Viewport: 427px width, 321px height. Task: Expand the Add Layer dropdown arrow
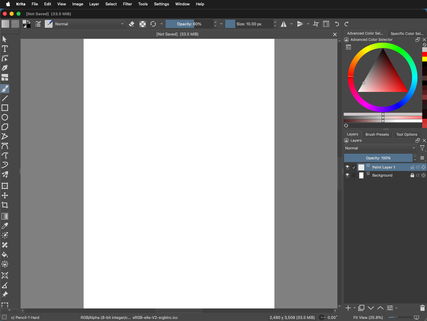coord(354,308)
